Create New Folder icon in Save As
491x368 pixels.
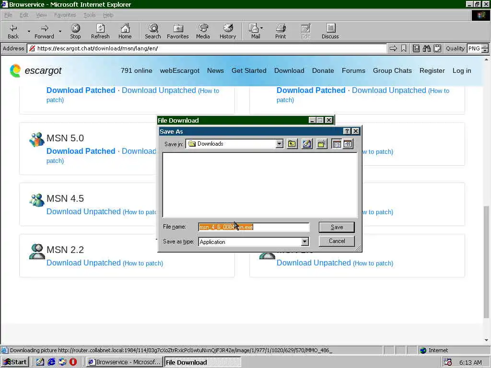point(322,144)
